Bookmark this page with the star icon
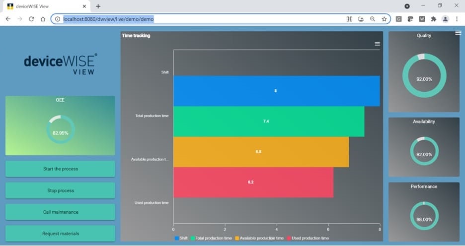 click(384, 19)
